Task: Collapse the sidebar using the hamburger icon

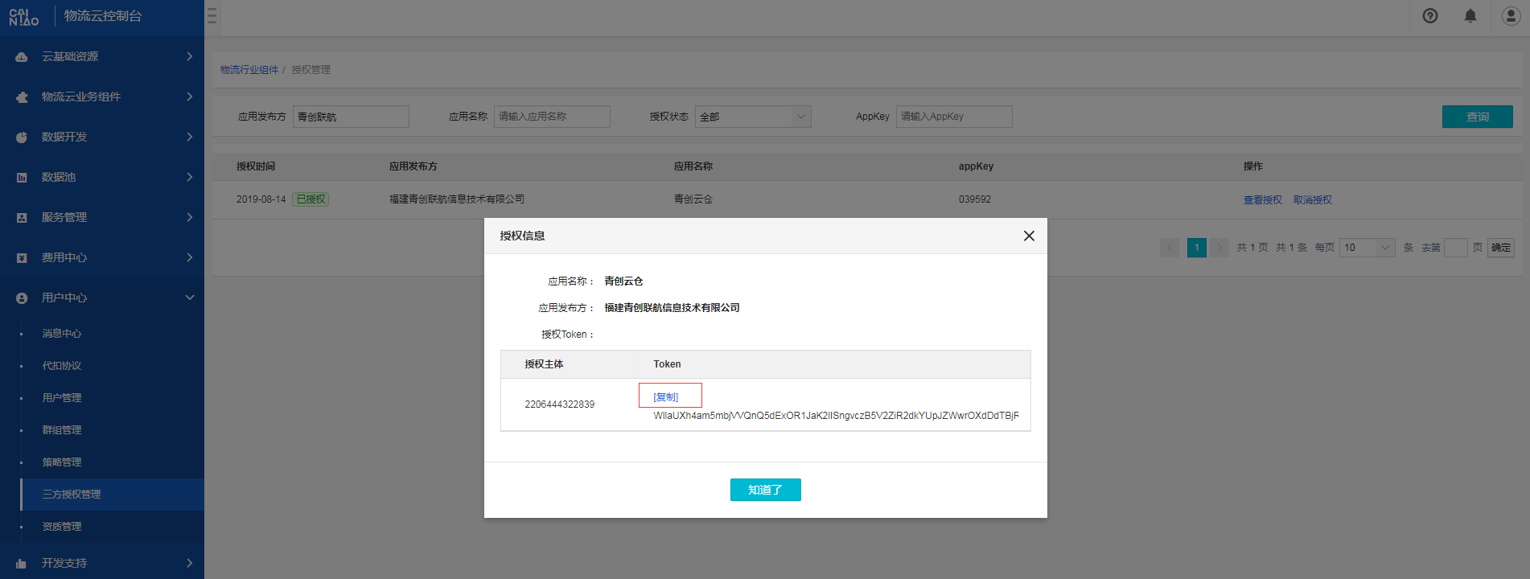Action: 212,16
